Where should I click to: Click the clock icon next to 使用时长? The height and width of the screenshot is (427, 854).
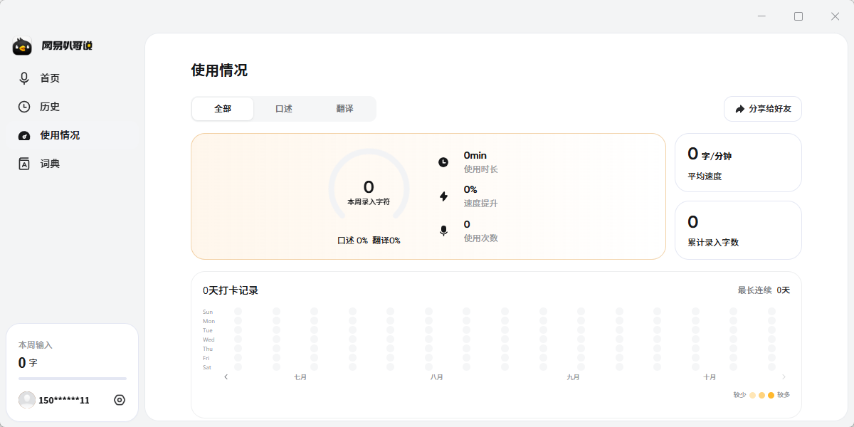click(443, 162)
